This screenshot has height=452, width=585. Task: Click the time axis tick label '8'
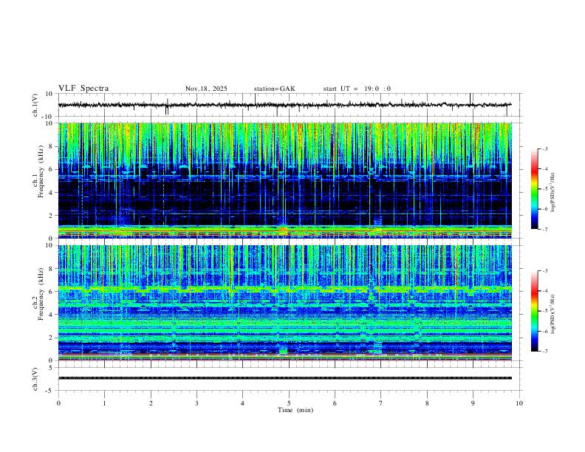click(x=427, y=403)
